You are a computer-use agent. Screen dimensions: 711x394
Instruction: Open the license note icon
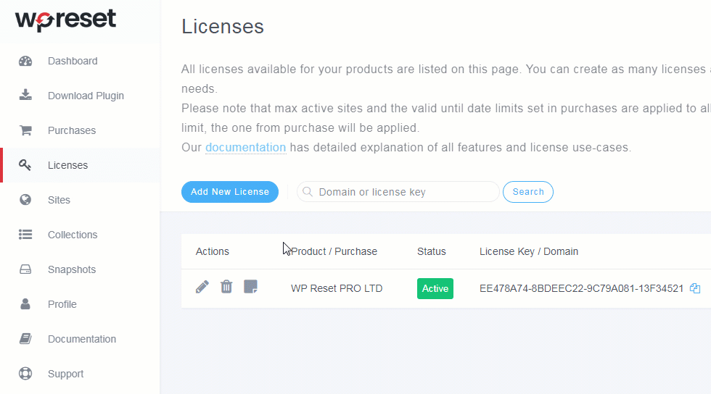coord(250,287)
